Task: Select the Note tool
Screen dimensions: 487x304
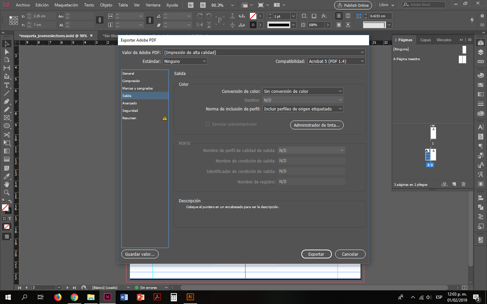Action: coord(6,168)
